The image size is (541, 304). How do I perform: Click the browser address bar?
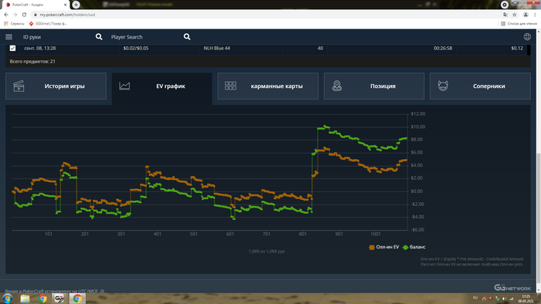click(266, 15)
